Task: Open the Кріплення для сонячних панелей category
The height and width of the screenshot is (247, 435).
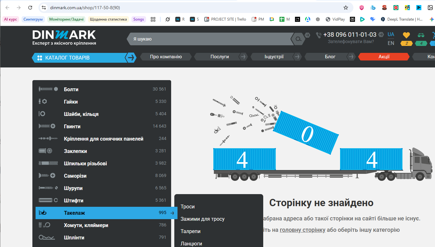Action: [103, 139]
